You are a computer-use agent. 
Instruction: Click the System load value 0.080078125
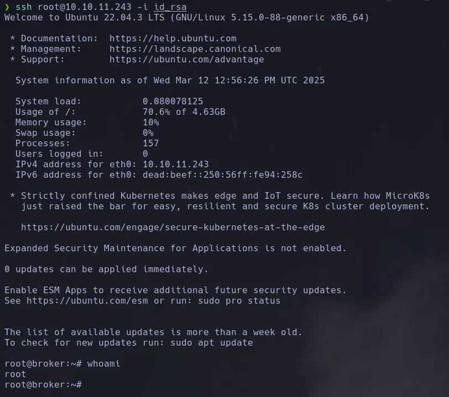173,102
